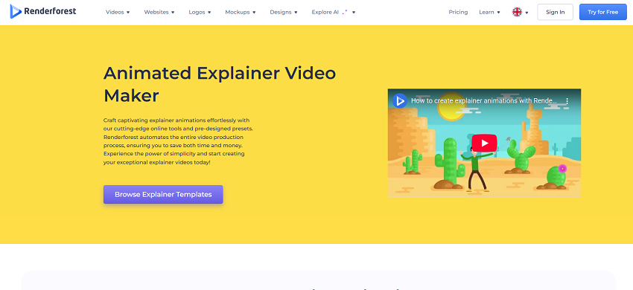Click Browse Explainer Templates button

click(163, 194)
